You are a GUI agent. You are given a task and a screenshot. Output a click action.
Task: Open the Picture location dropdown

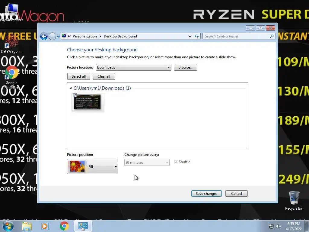tap(134, 67)
